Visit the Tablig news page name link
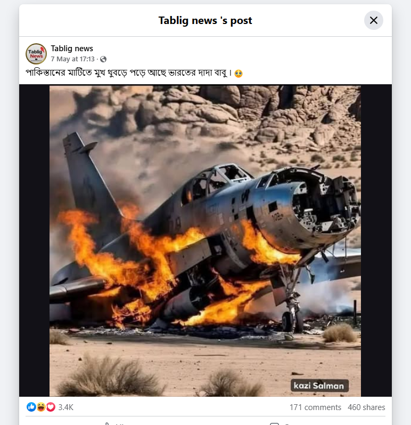The image size is (411, 425). (x=72, y=49)
